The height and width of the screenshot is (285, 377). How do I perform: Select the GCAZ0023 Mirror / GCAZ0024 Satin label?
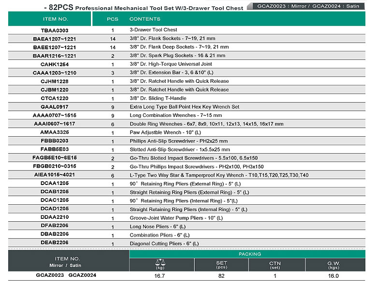point(308,6)
